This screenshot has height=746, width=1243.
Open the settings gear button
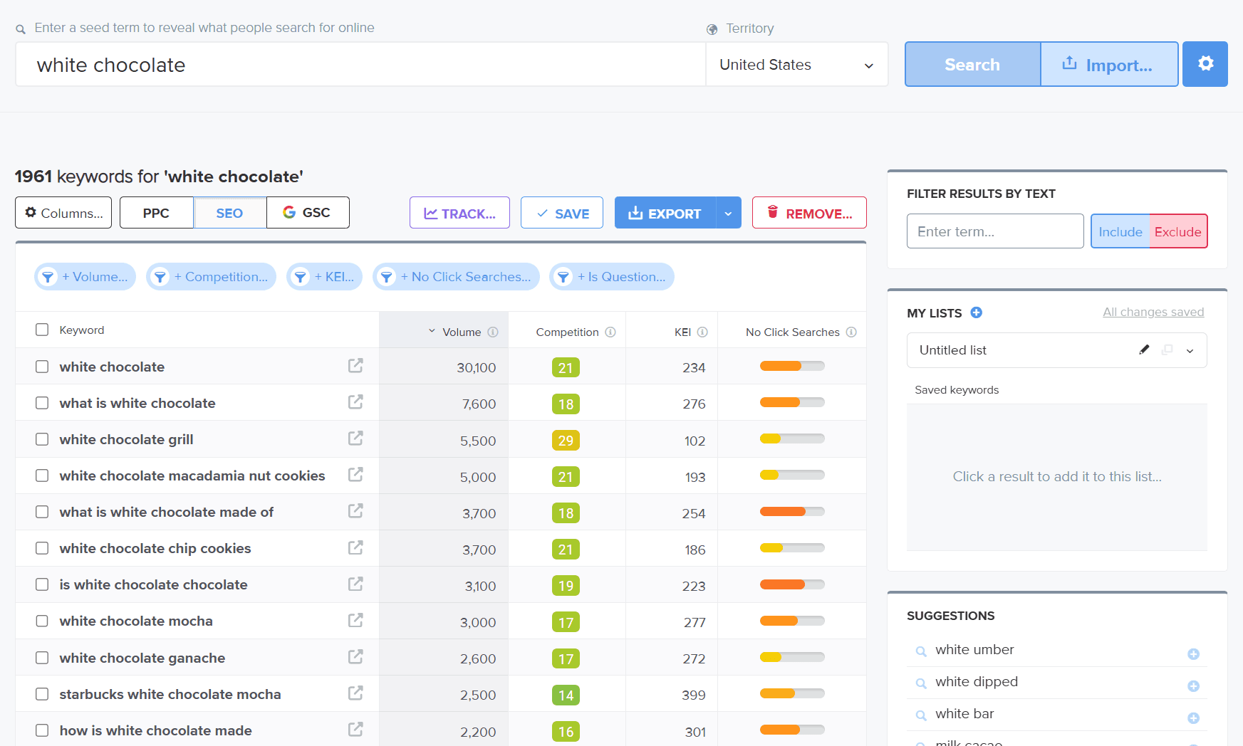pos(1205,64)
